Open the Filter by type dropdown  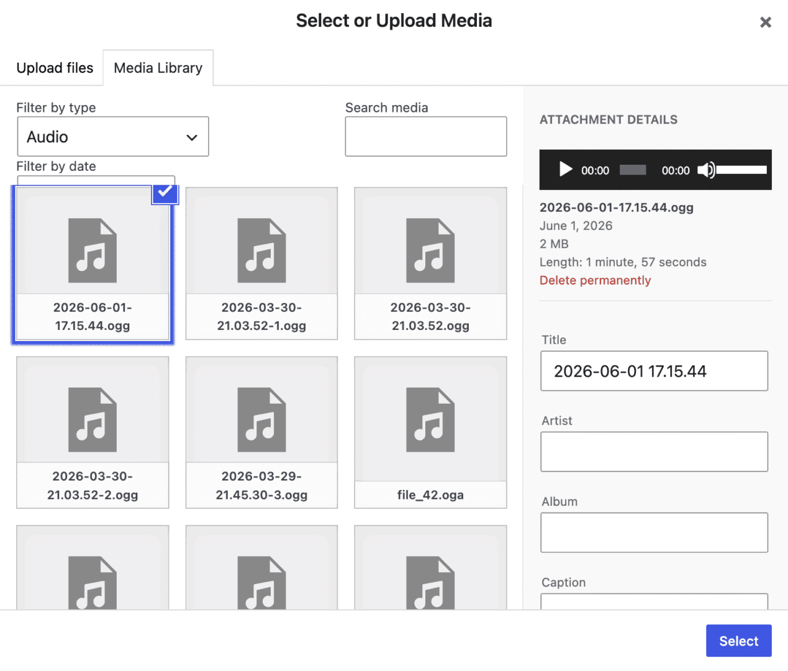(113, 137)
